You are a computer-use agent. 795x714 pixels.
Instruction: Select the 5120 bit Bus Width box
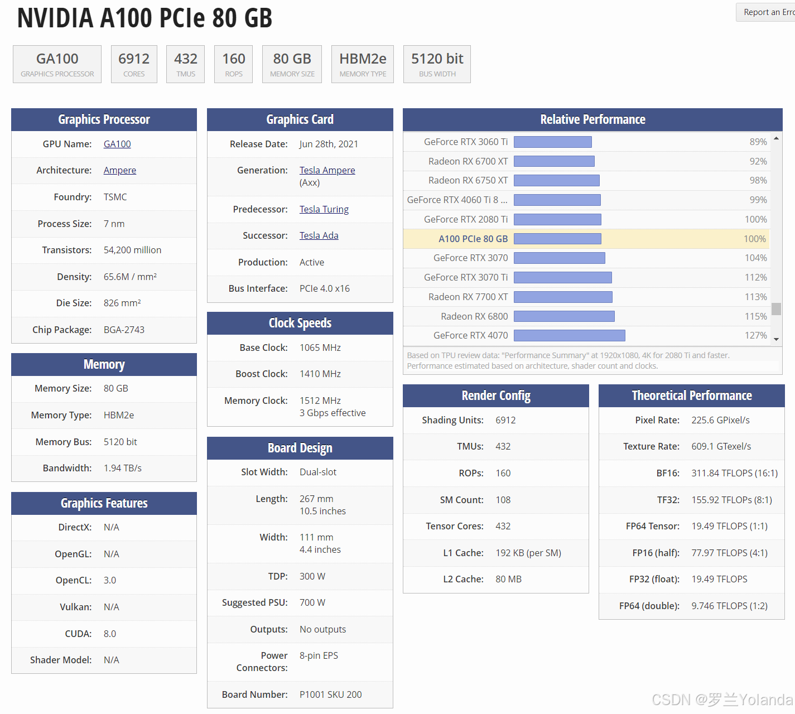tap(437, 64)
